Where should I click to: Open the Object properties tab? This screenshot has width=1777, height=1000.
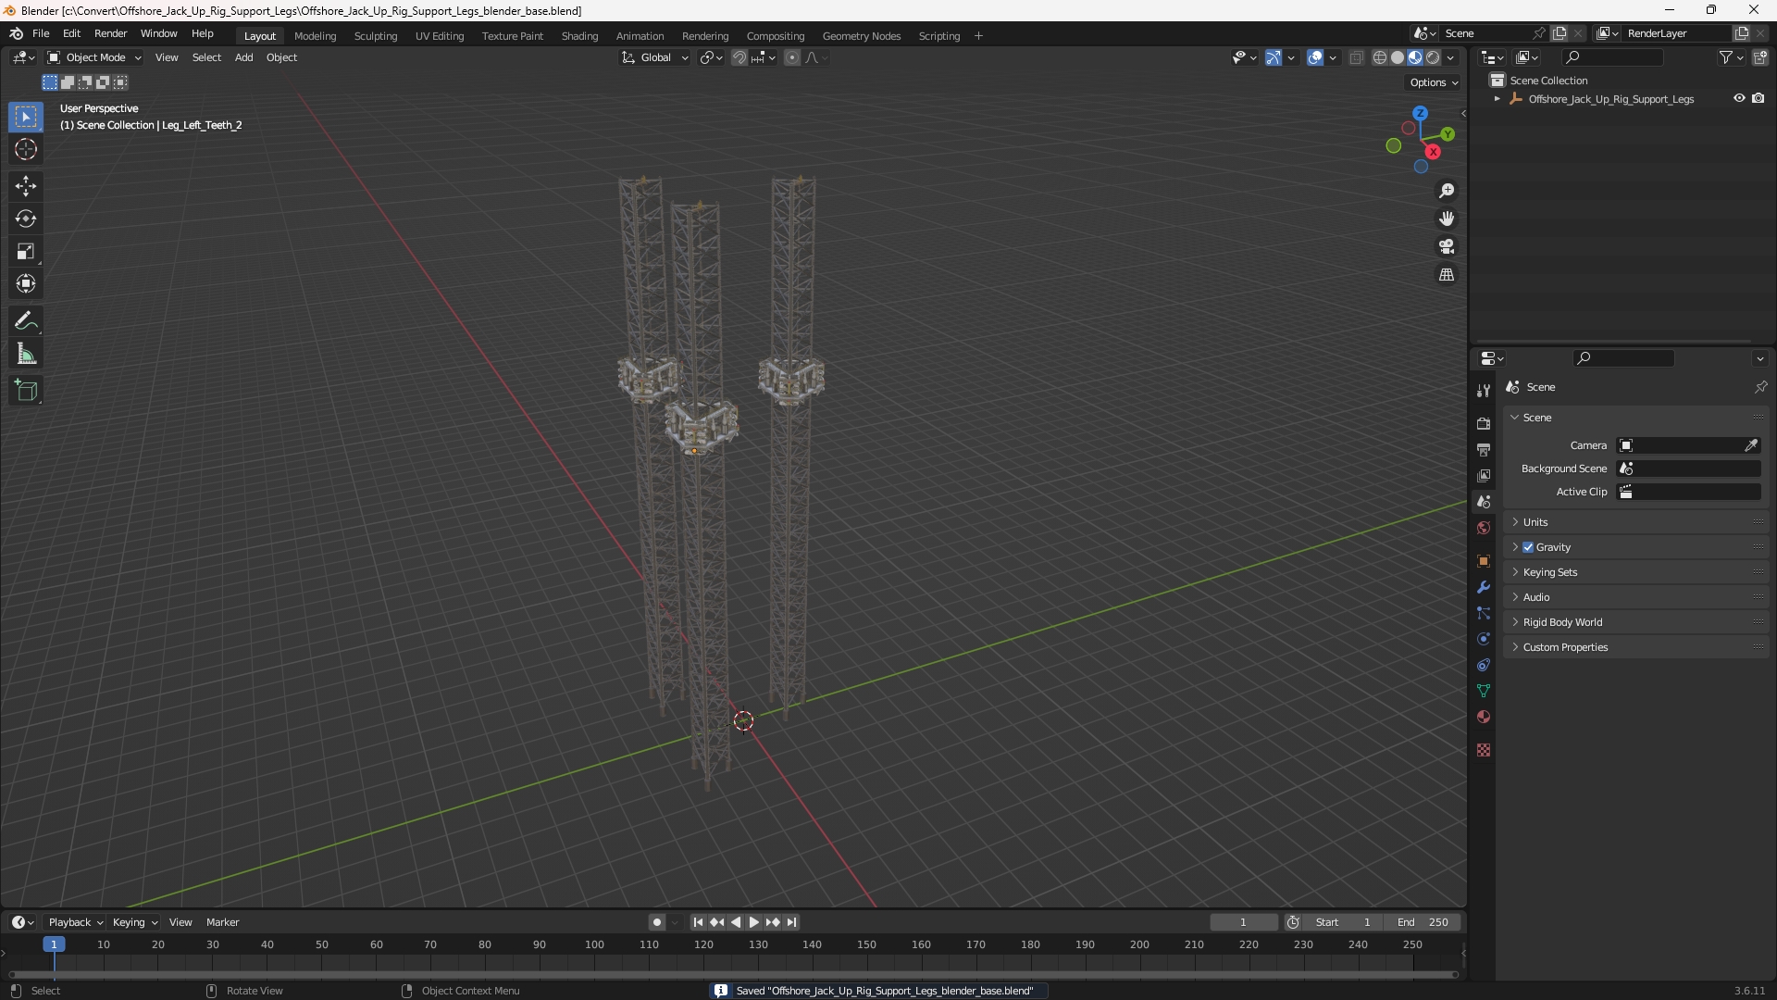[1484, 561]
